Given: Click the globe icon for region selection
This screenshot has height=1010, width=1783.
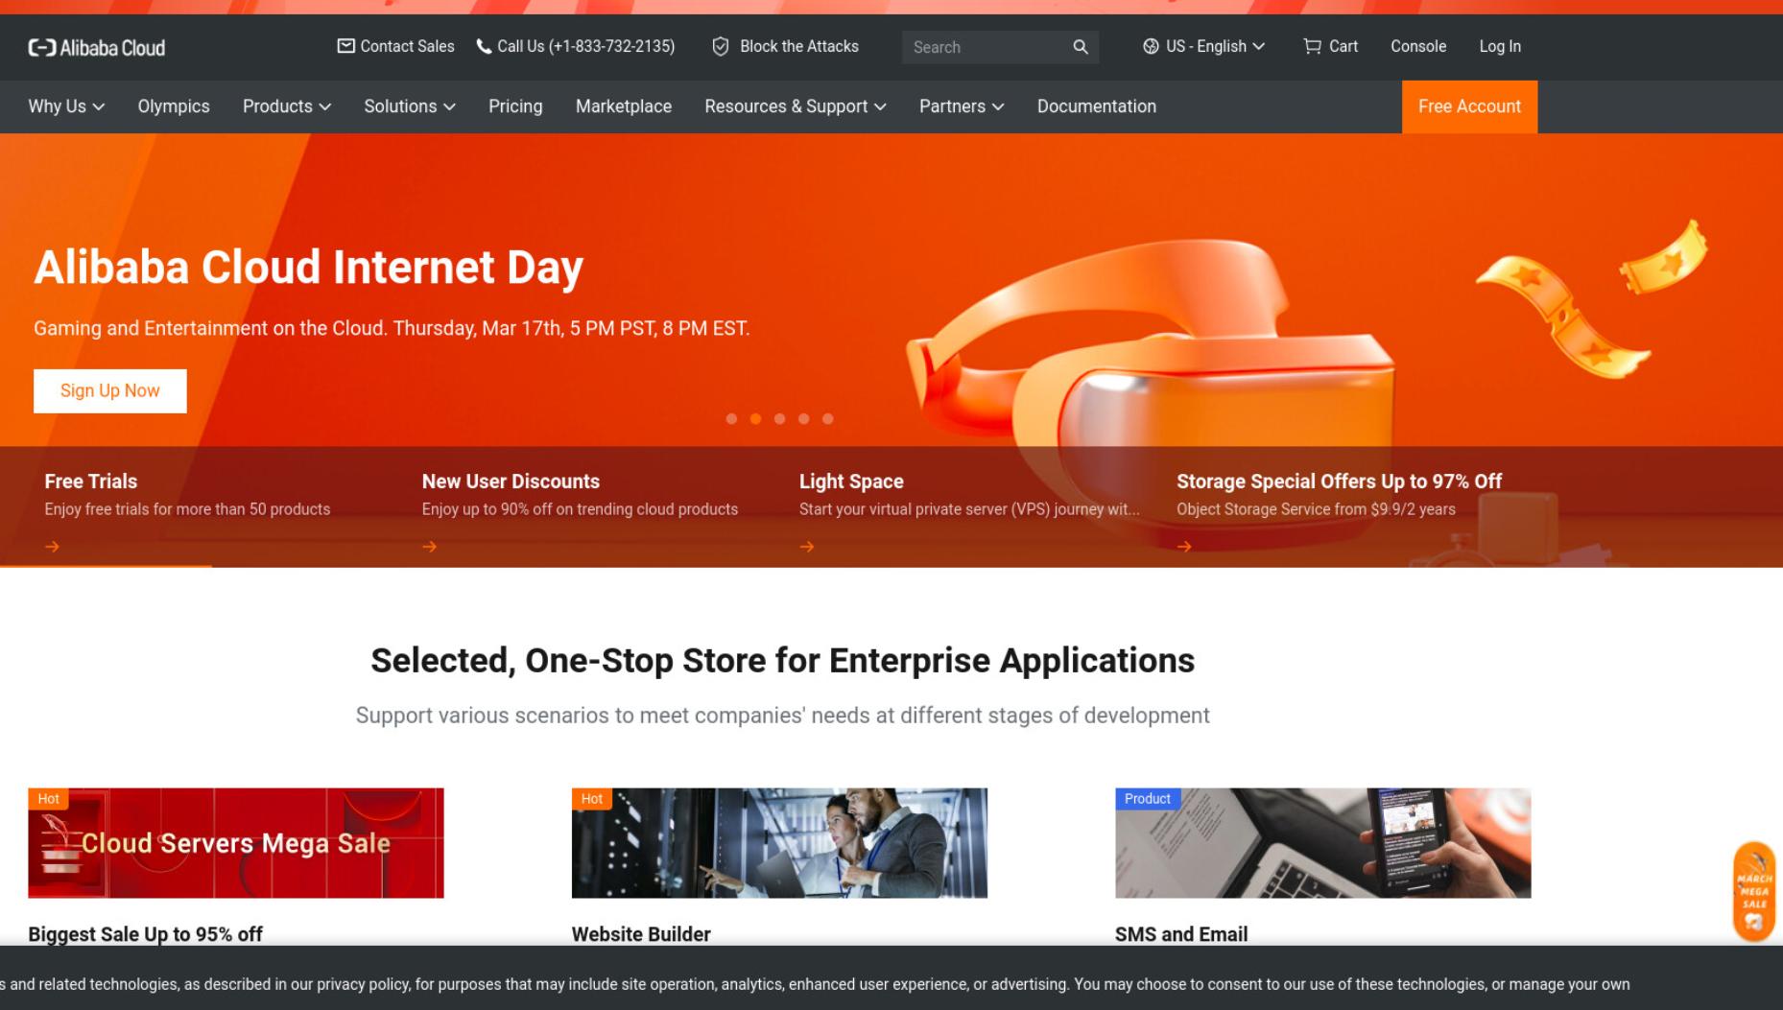Looking at the screenshot, I should click(1151, 46).
